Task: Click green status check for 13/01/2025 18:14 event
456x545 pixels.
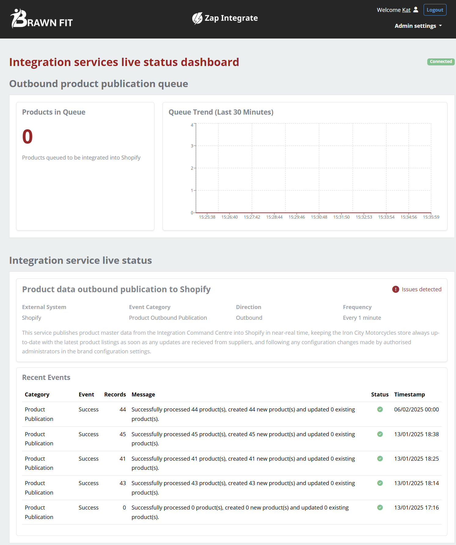Action: [380, 483]
